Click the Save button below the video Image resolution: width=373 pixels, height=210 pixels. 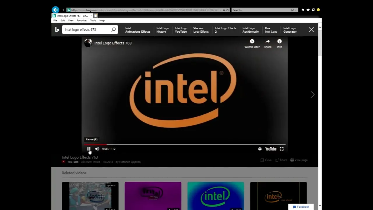(x=266, y=160)
